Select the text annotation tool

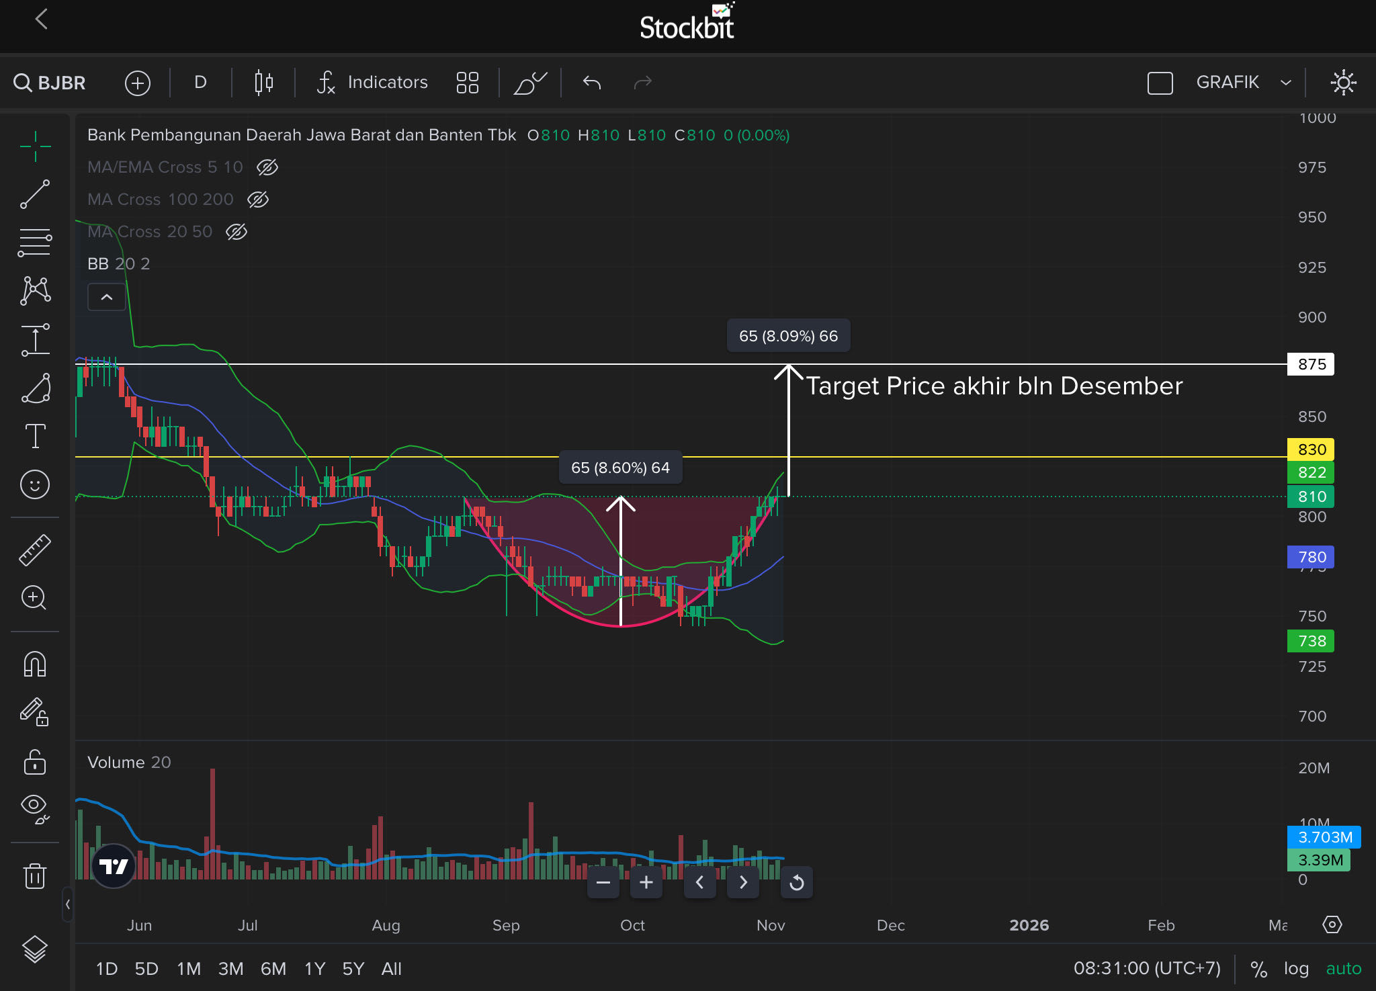34,436
